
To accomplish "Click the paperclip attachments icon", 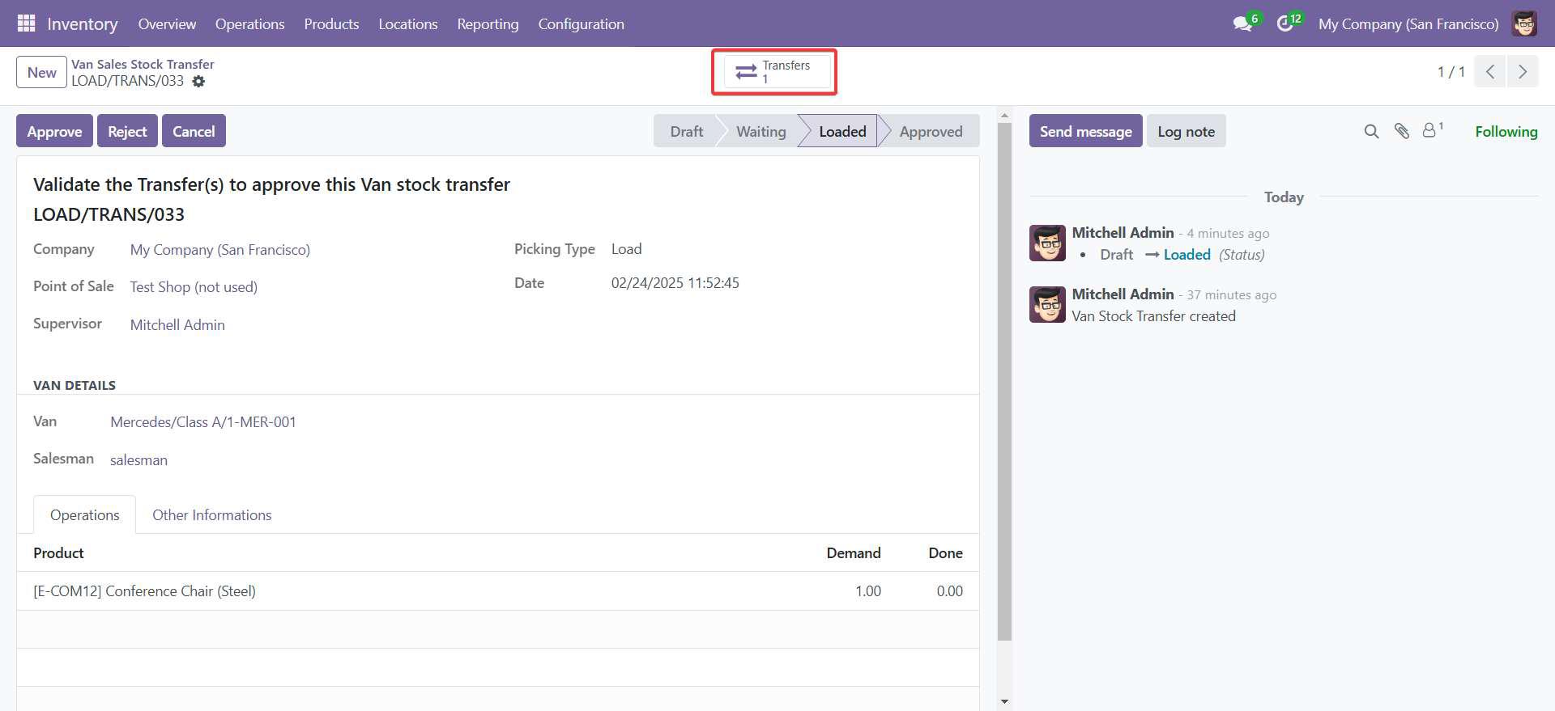I will [x=1402, y=131].
